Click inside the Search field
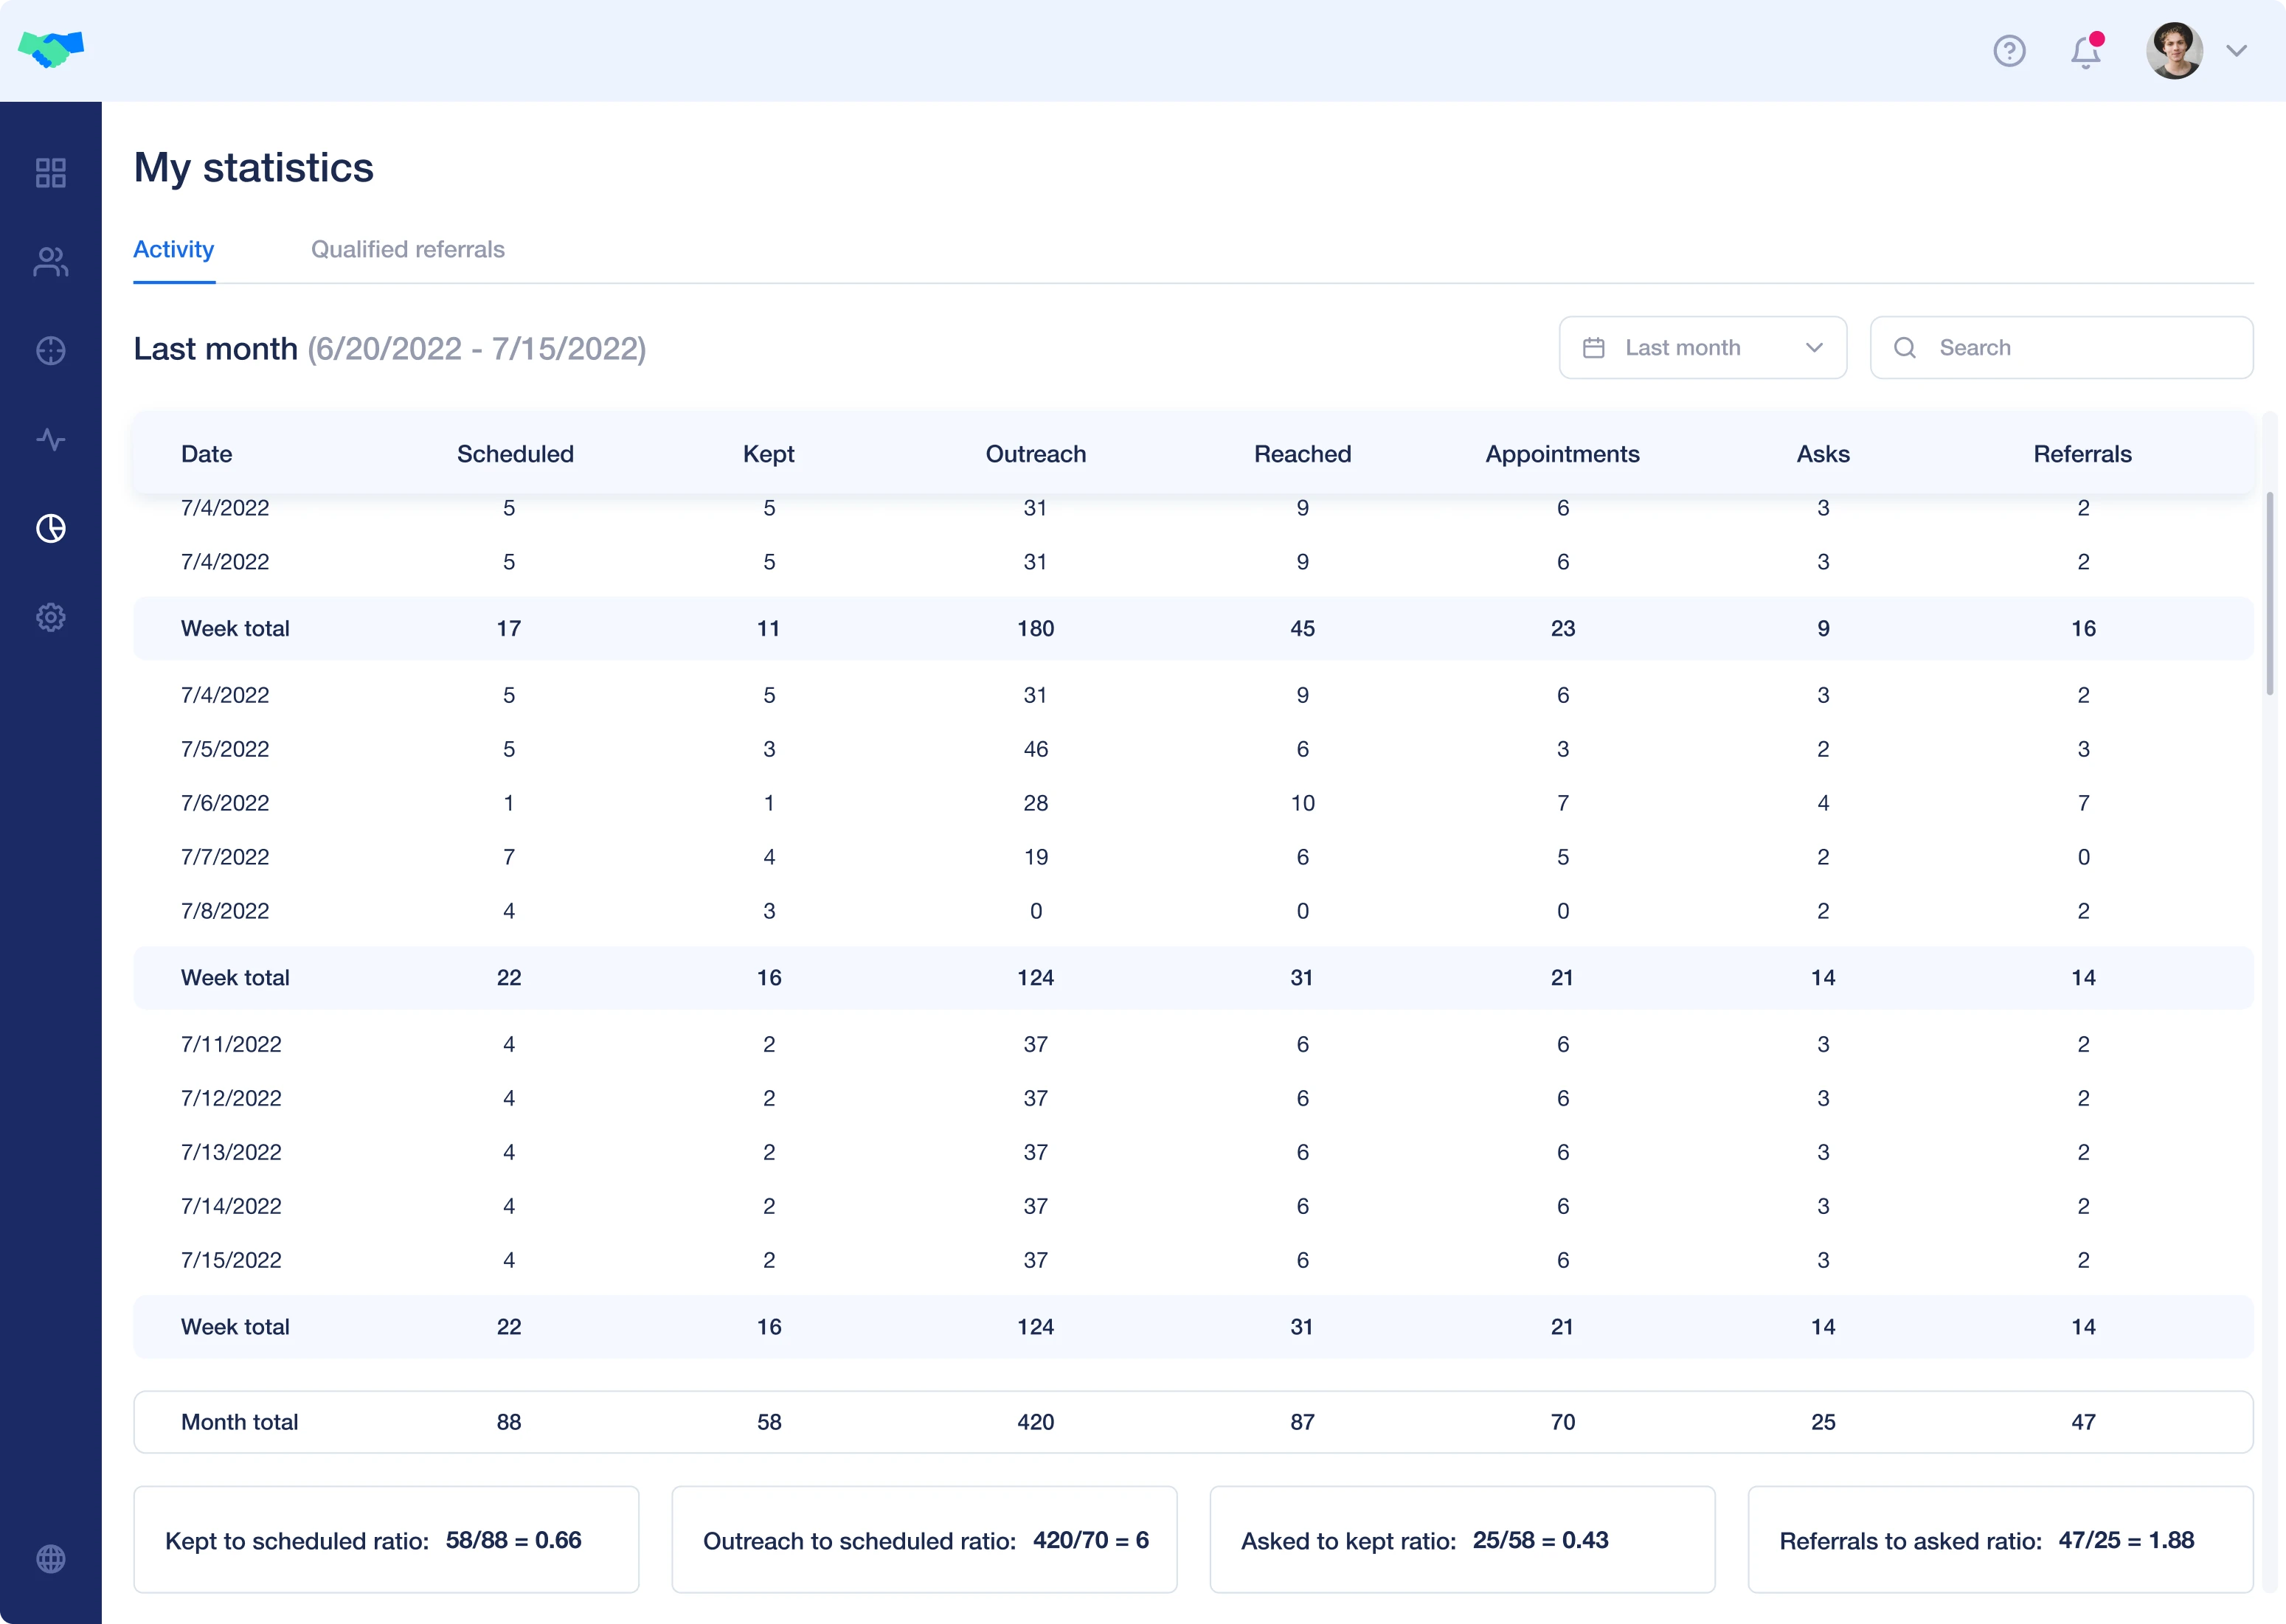 pyautogui.click(x=2060, y=347)
